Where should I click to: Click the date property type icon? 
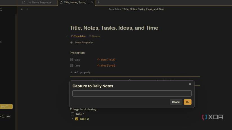click(71, 60)
